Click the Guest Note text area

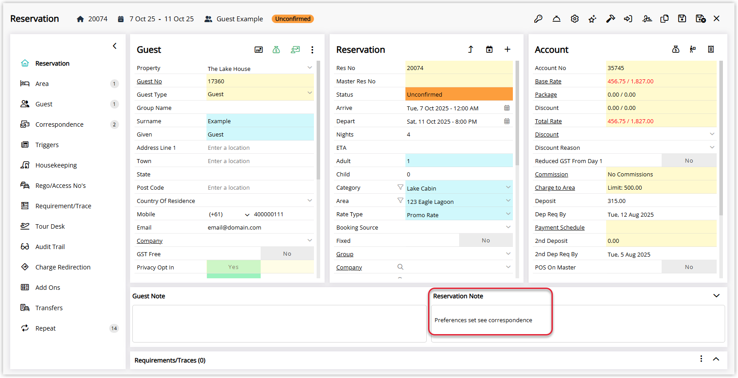279,323
